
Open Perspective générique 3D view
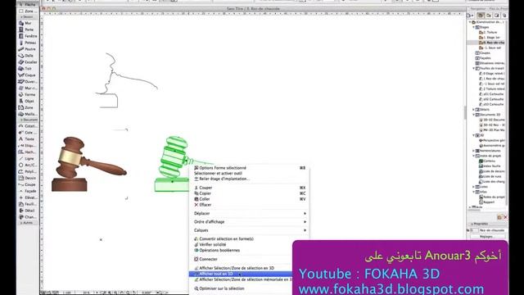[492, 140]
